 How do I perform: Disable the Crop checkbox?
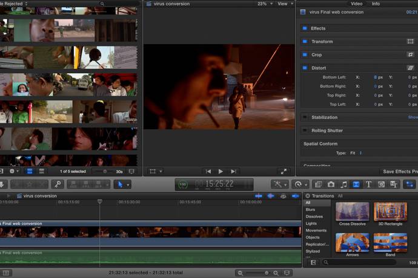click(305, 54)
